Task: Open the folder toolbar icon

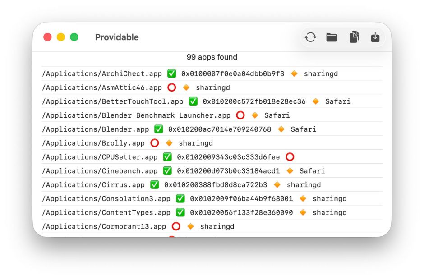Action: [332, 37]
